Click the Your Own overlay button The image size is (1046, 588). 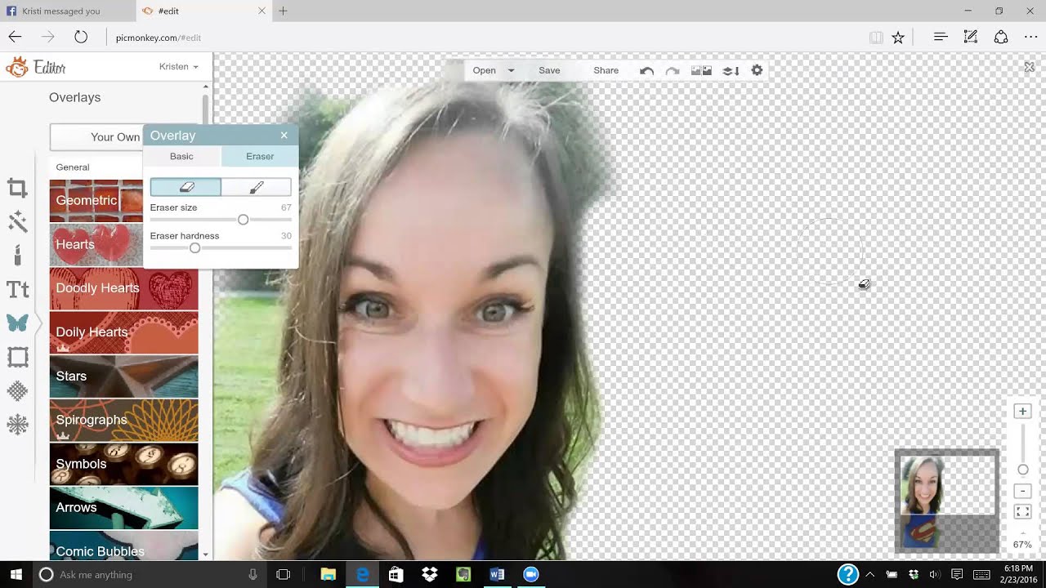(x=96, y=137)
